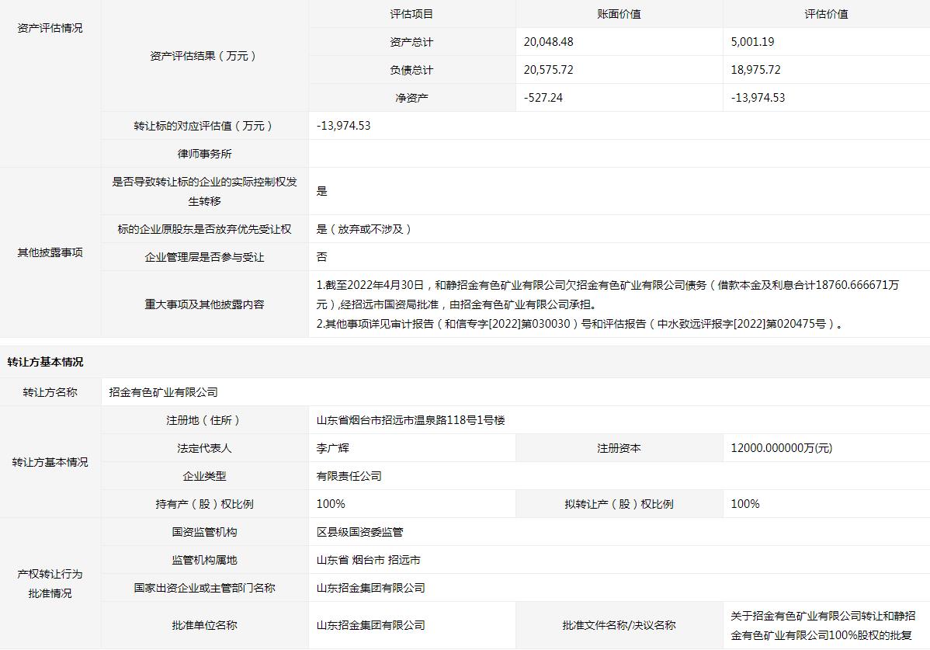930x650 pixels.
Task: Click the 评估项目 column header
Action: pos(411,14)
